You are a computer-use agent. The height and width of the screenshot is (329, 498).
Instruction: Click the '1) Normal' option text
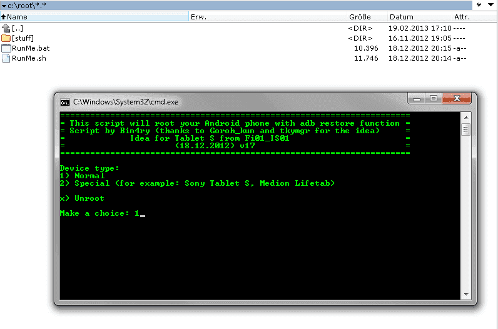(x=82, y=176)
